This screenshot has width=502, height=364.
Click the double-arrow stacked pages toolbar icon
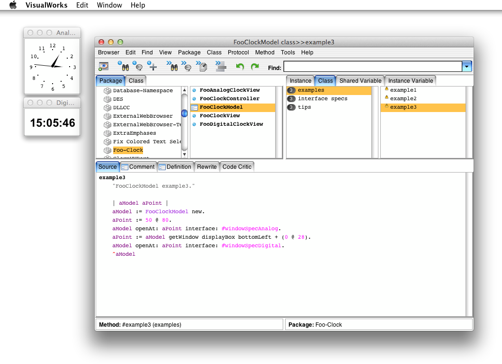click(x=202, y=66)
